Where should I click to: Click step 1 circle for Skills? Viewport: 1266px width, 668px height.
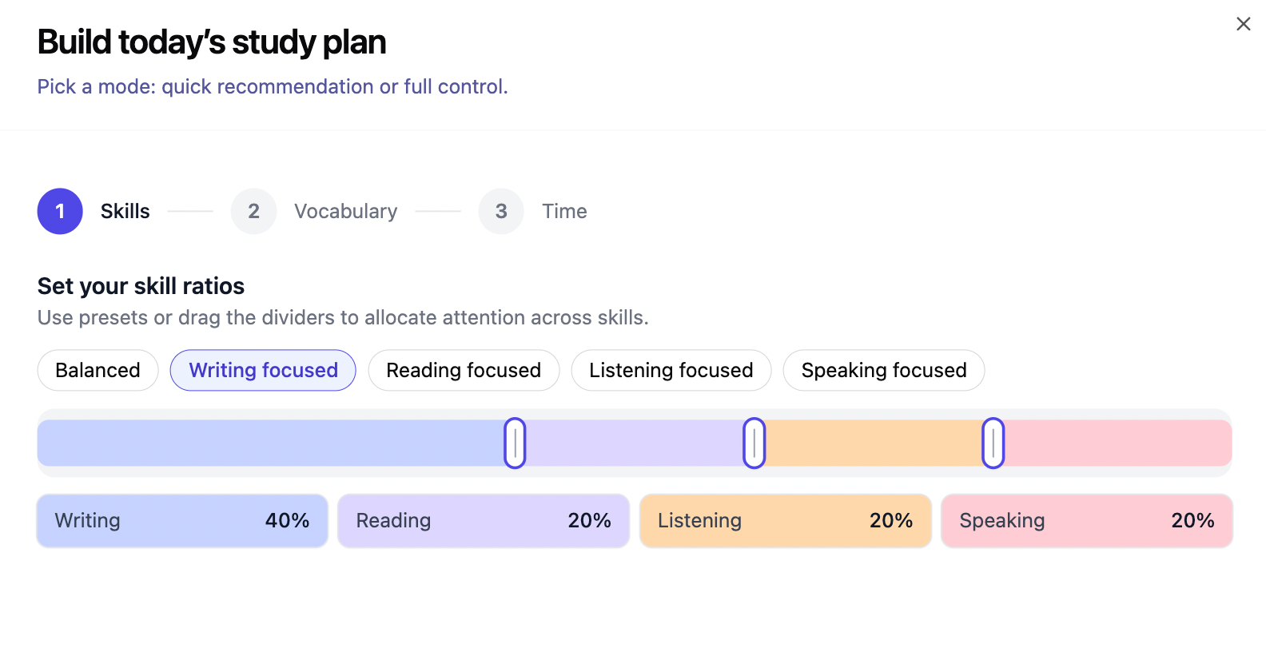pyautogui.click(x=60, y=211)
